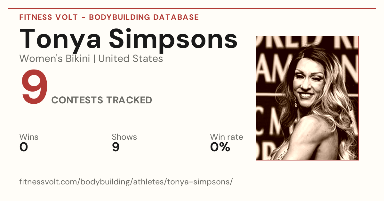Click the athlete photo thumbnail
384x201 pixels.
point(307,98)
